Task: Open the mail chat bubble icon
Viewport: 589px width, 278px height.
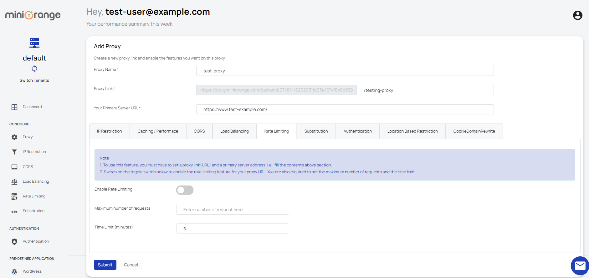Action: click(580, 266)
